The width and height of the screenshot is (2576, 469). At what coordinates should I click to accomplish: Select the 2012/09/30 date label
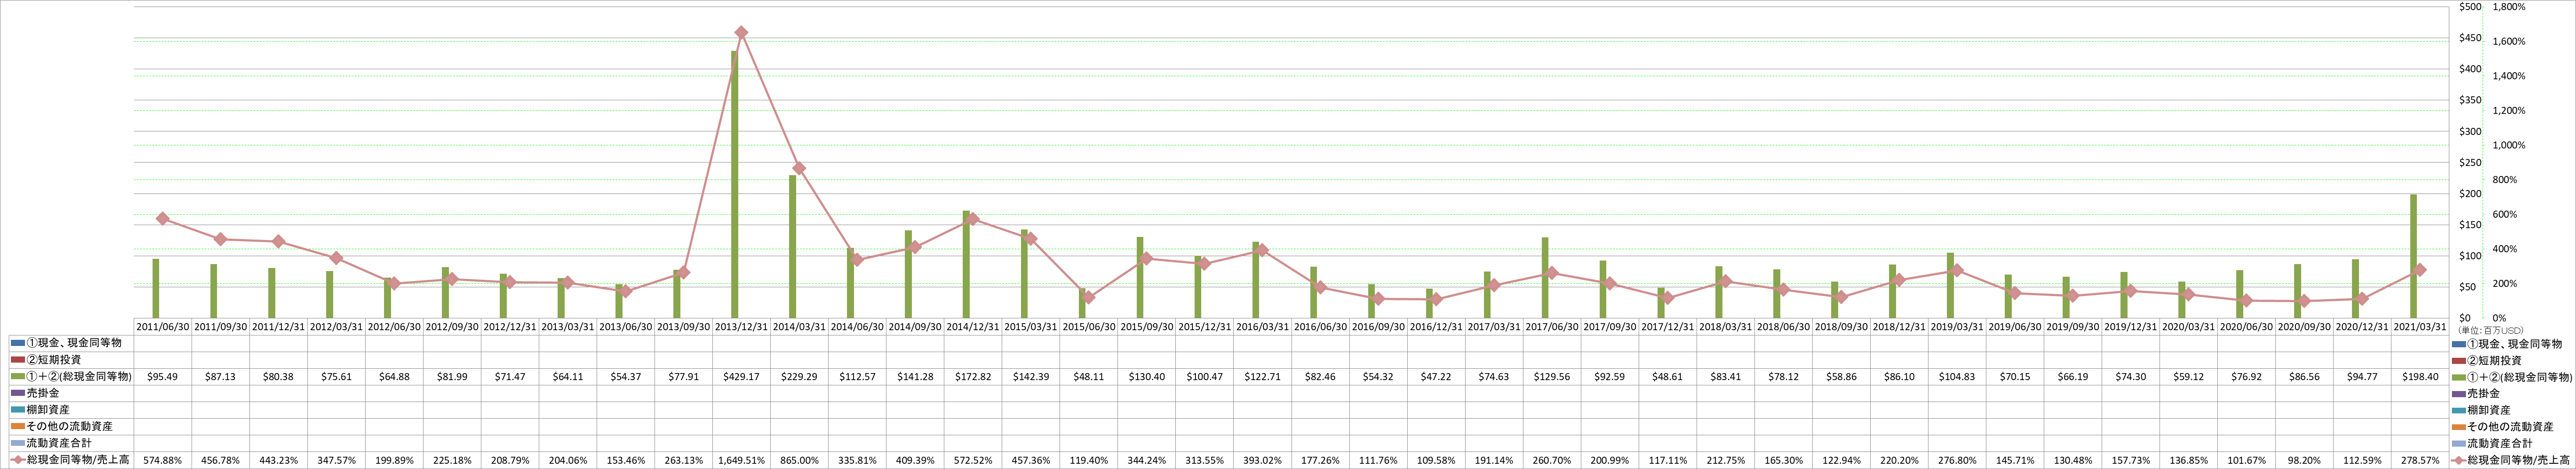click(x=452, y=326)
